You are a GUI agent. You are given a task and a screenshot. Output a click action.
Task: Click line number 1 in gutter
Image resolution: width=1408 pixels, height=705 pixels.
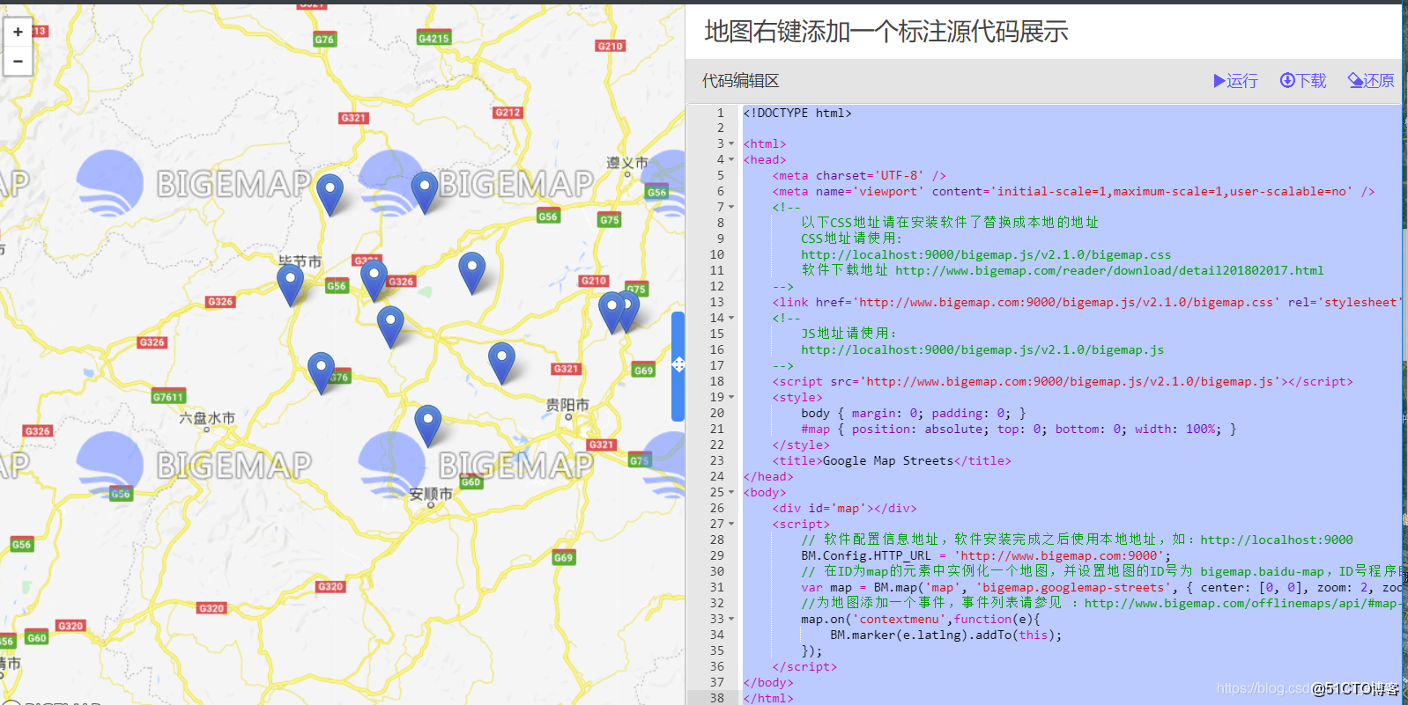click(x=720, y=113)
